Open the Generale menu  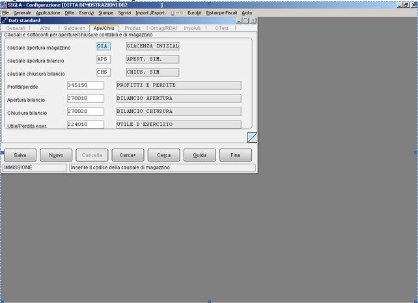click(x=22, y=13)
